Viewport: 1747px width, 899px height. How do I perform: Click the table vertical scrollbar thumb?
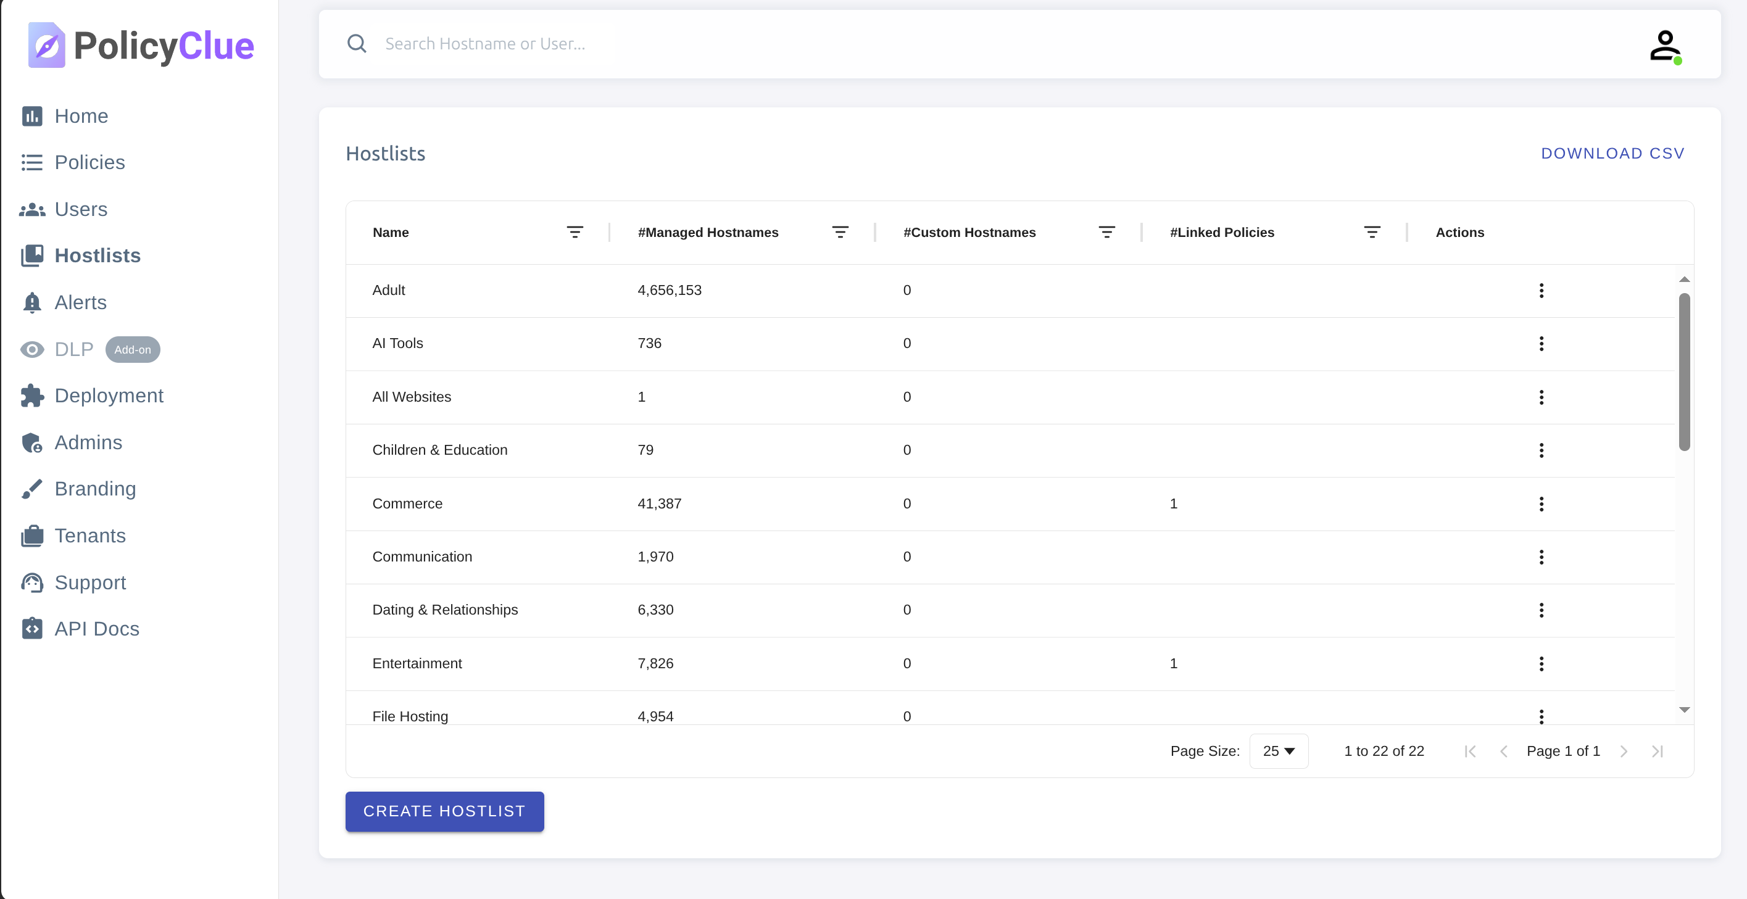[1684, 371]
